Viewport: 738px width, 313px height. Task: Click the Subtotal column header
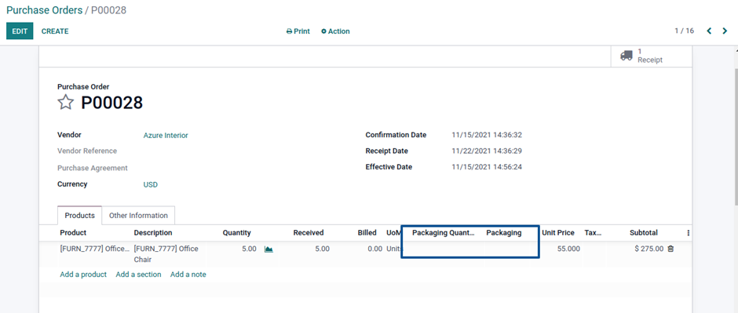[644, 233]
